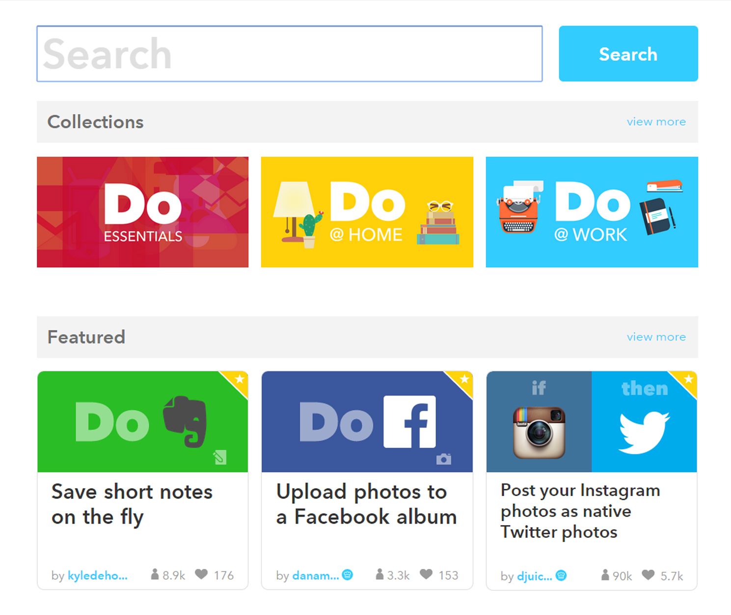Click the 'if' label above Instagram

pyautogui.click(x=539, y=388)
